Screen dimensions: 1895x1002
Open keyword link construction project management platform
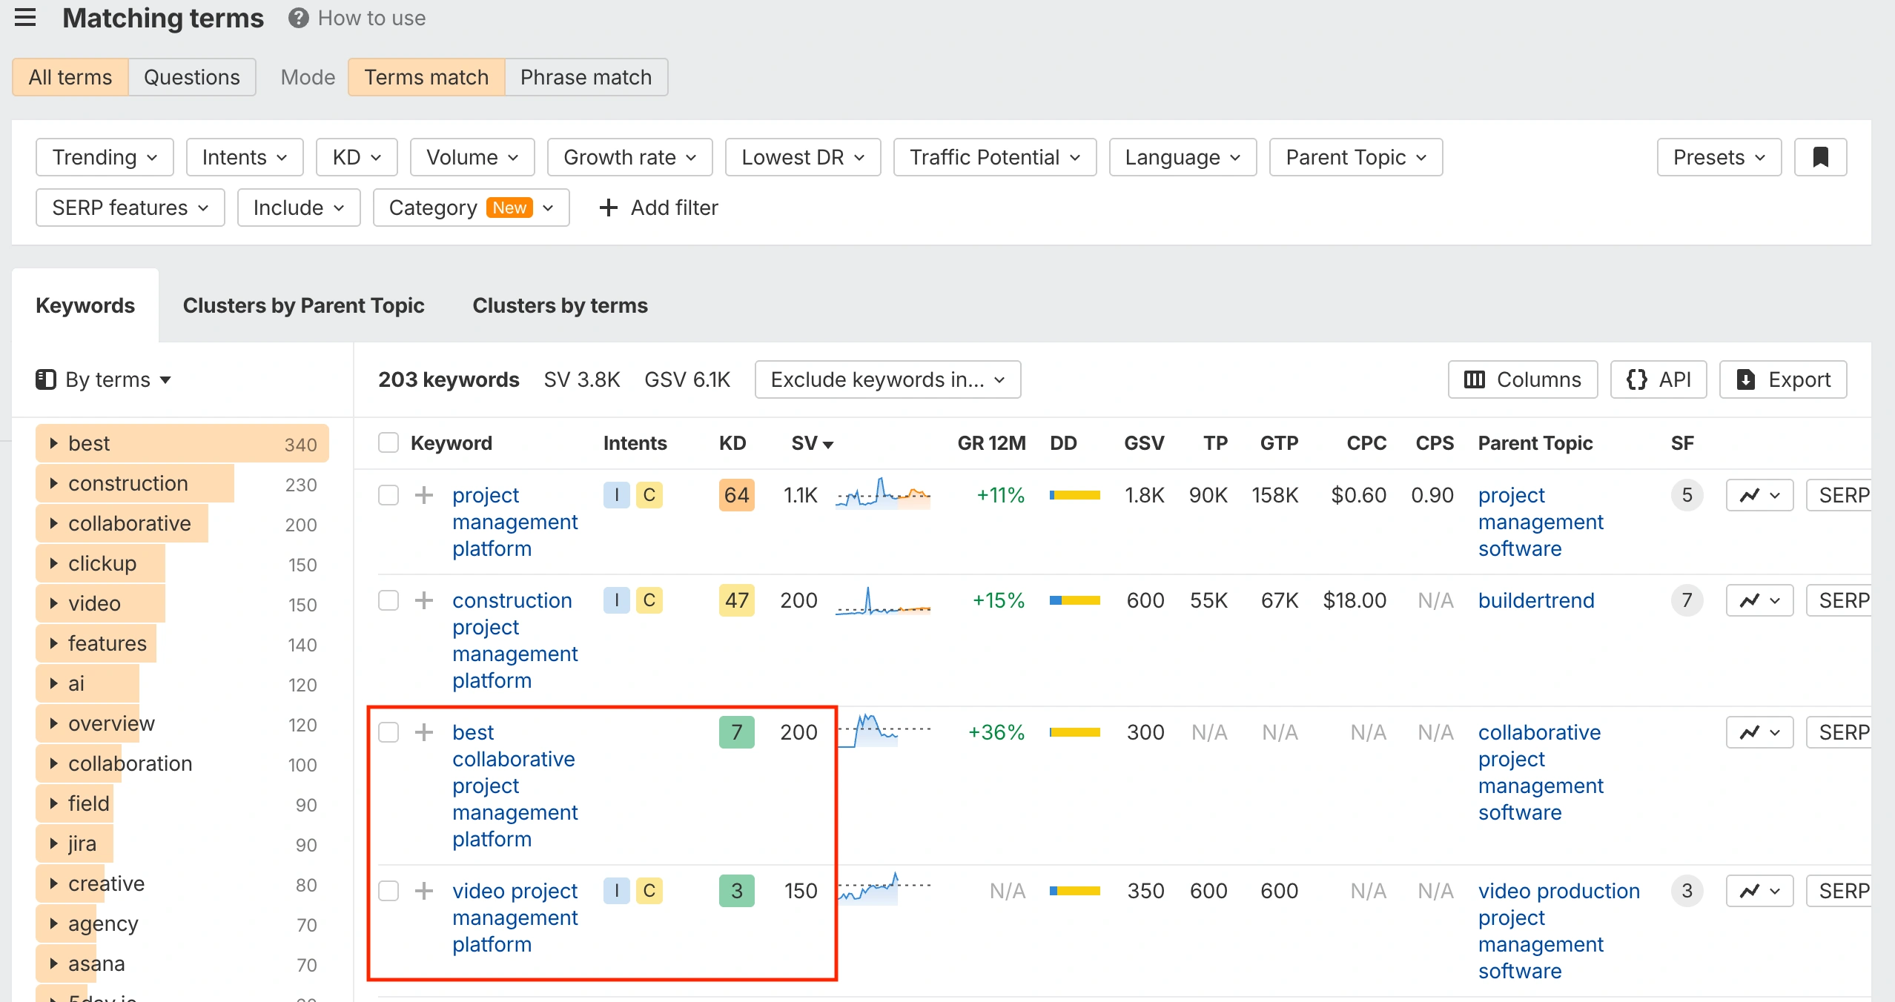tap(515, 640)
